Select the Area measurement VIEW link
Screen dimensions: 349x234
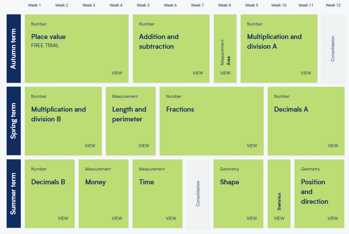(225, 73)
